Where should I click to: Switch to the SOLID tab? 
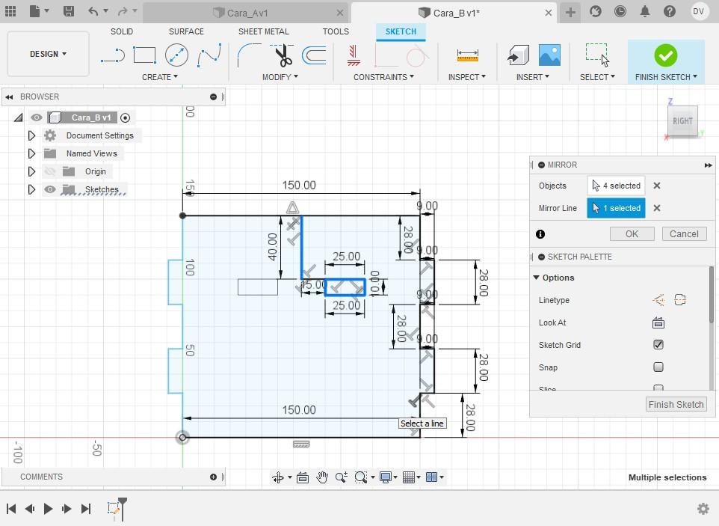pyautogui.click(x=122, y=31)
